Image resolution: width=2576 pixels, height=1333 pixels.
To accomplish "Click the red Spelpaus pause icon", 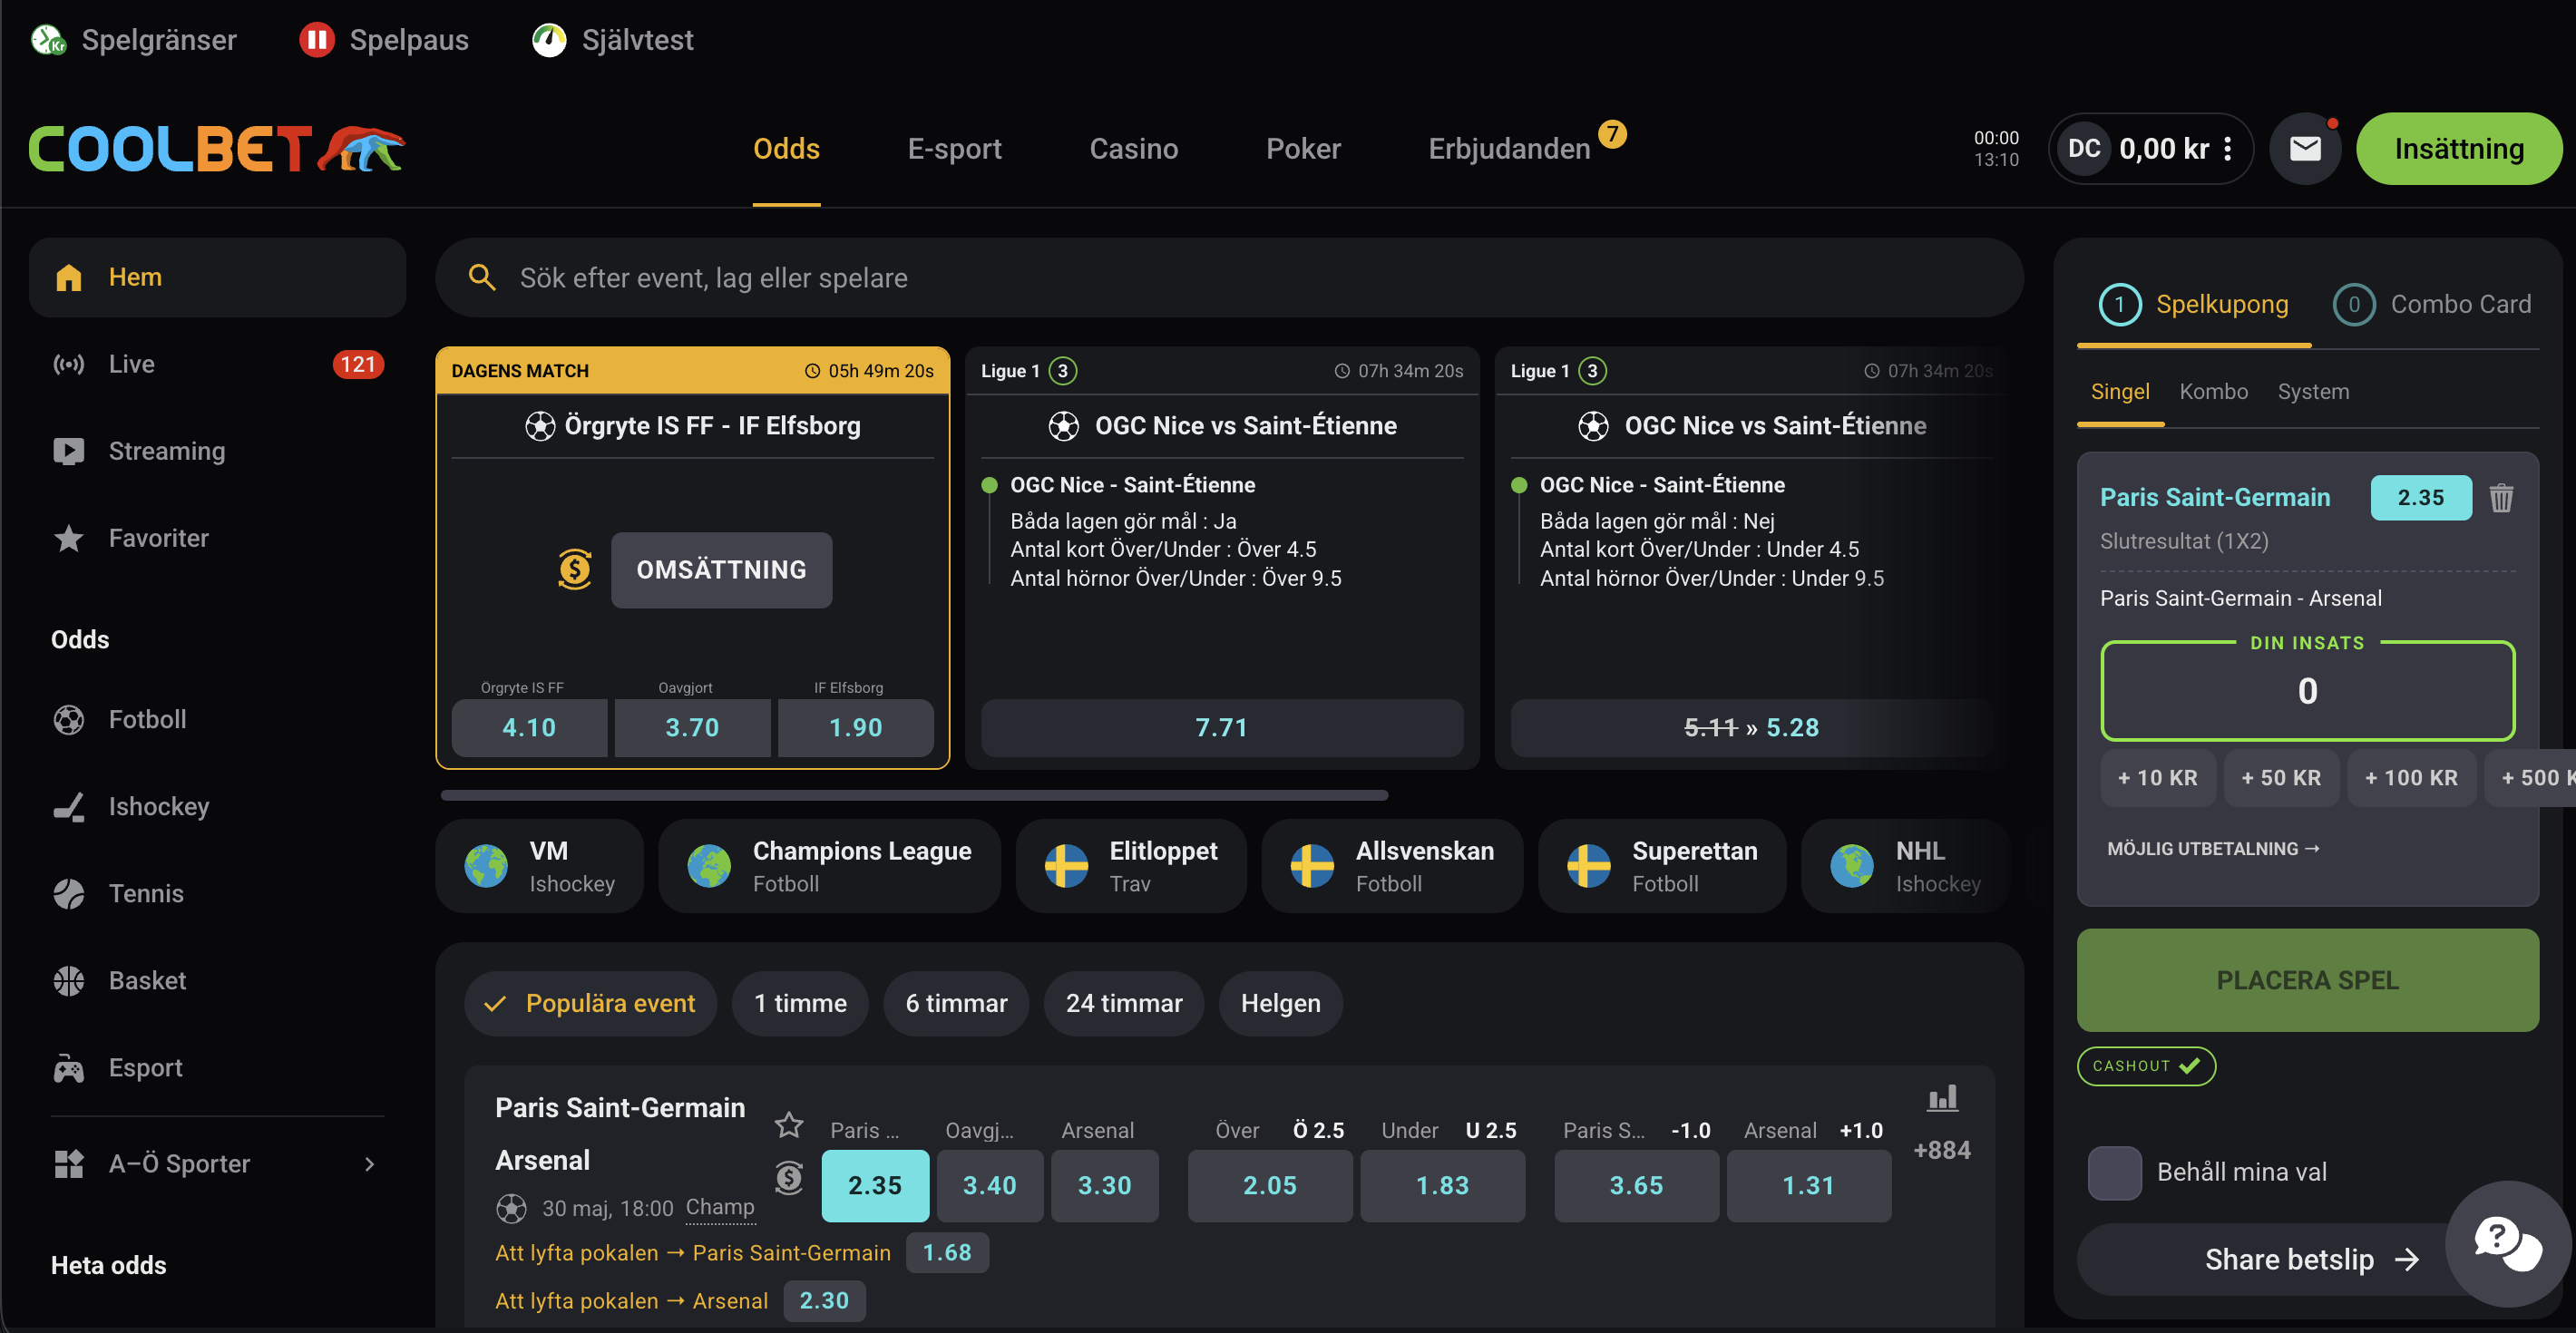I will pos(317,40).
